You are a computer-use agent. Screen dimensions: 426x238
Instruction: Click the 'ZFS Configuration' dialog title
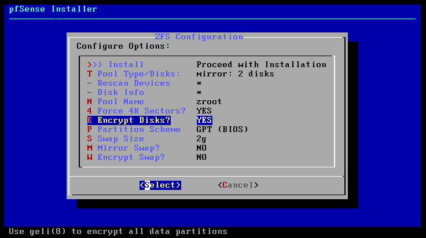pyautogui.click(x=199, y=36)
